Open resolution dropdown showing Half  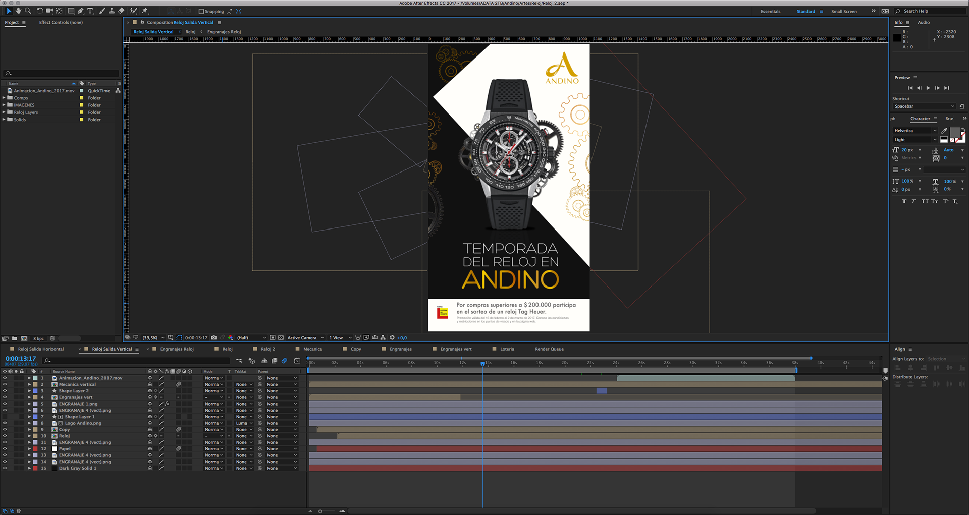[251, 338]
